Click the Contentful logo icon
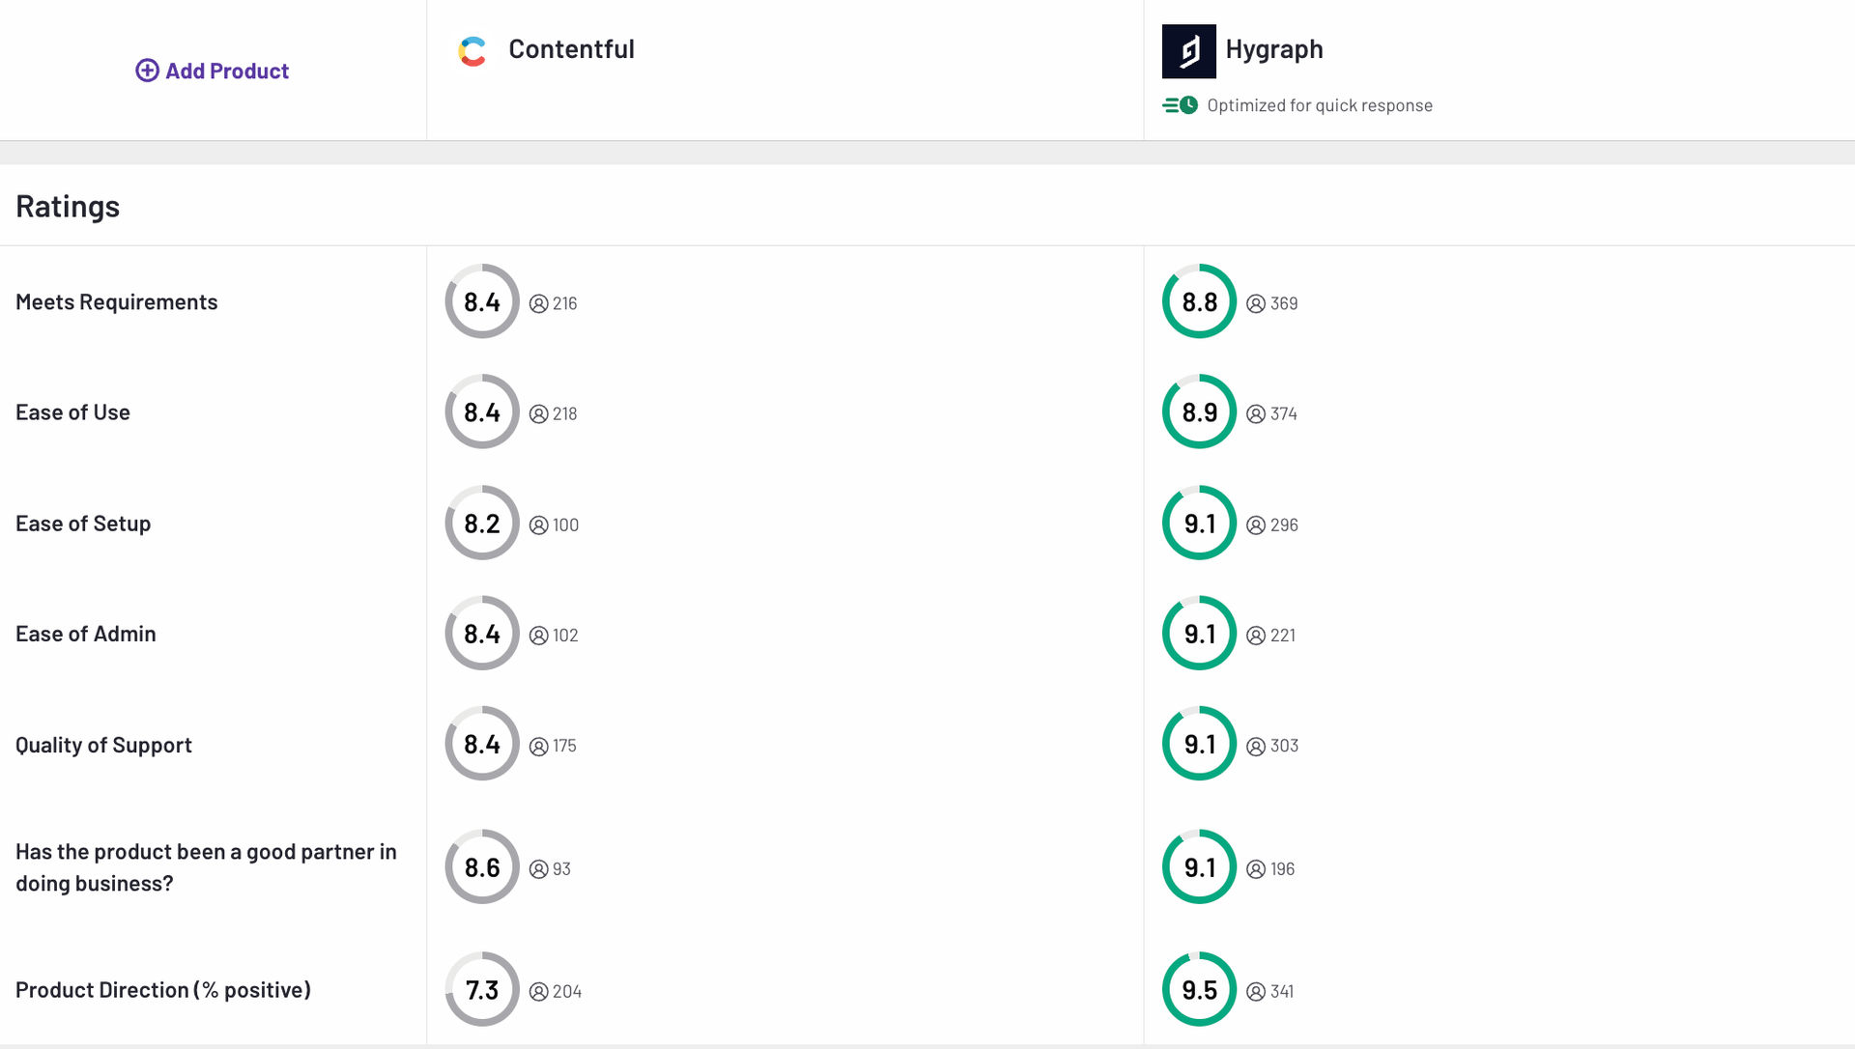The image size is (1855, 1049). pyautogui.click(x=472, y=51)
